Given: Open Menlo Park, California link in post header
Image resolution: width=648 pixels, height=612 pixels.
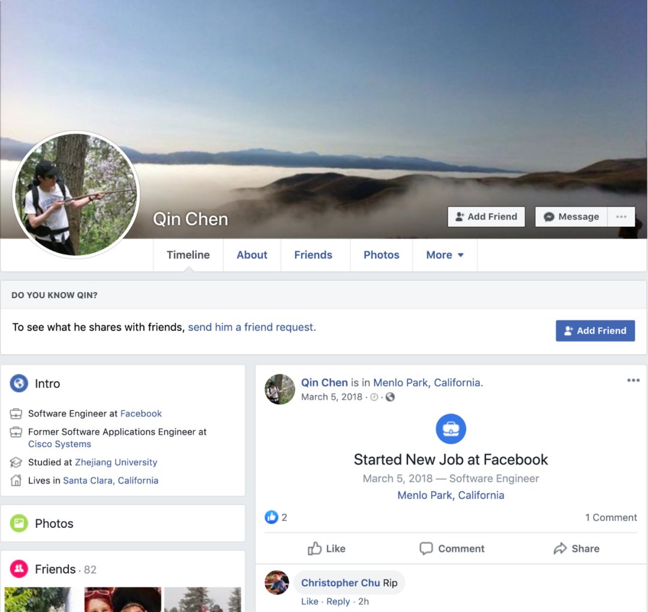Looking at the screenshot, I should (x=427, y=383).
